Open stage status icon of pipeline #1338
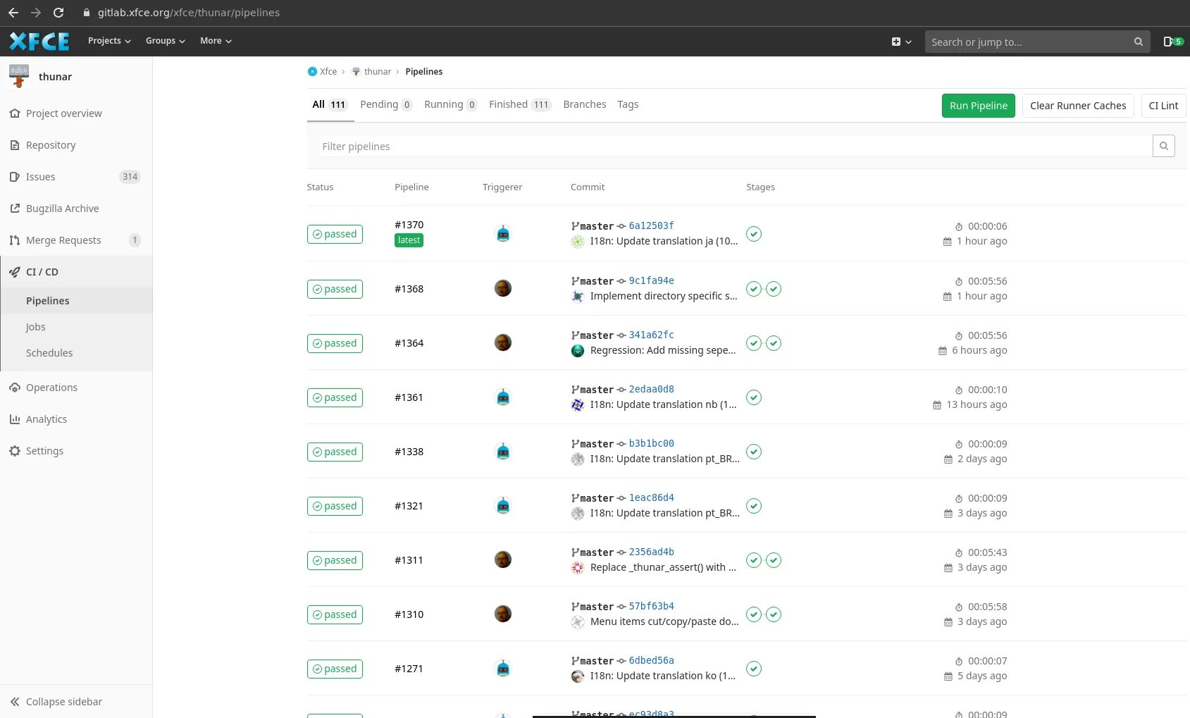Image resolution: width=1190 pixels, height=718 pixels. click(754, 452)
